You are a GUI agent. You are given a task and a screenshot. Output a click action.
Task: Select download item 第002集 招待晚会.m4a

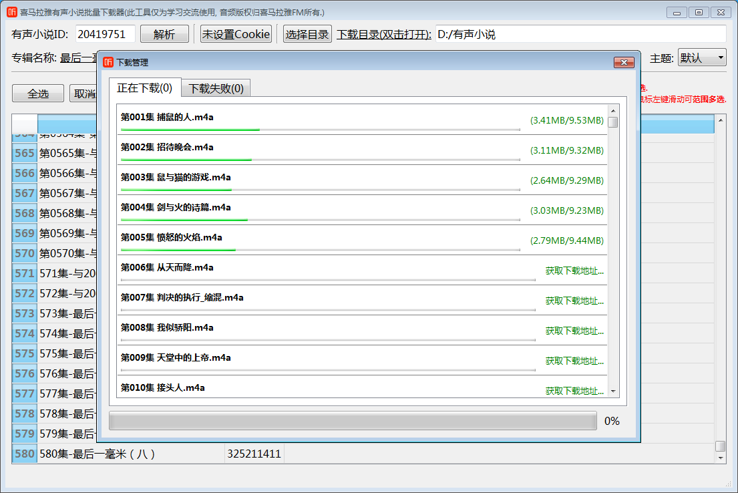point(362,150)
